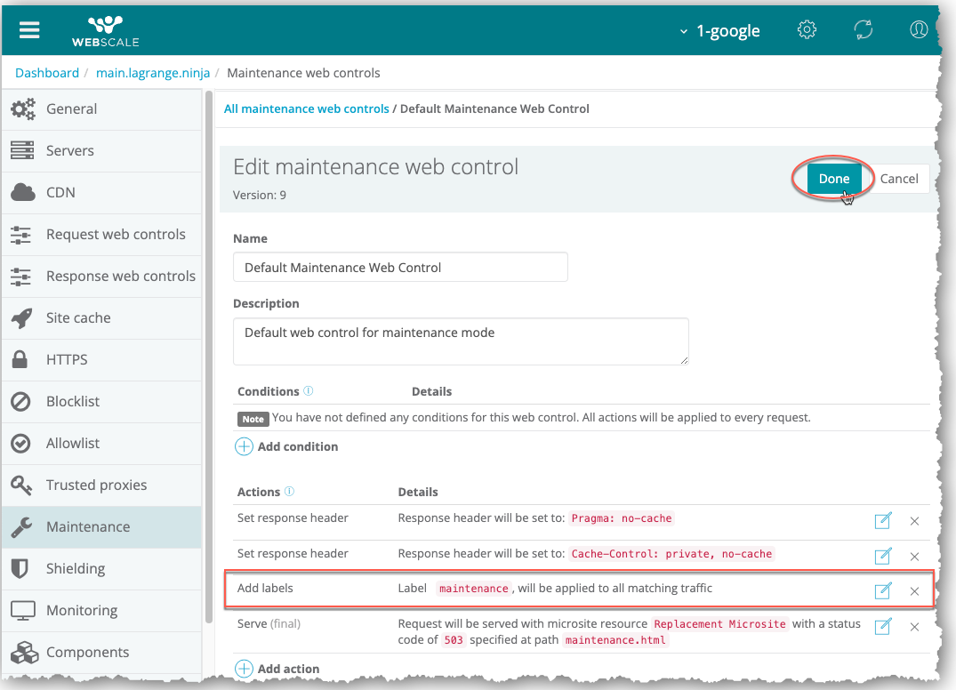Remove the Serve final action
Image resolution: width=956 pixels, height=690 pixels.
click(914, 627)
